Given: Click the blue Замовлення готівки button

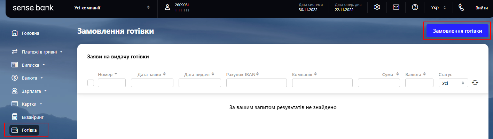Looking at the screenshot, I should 457,31.
